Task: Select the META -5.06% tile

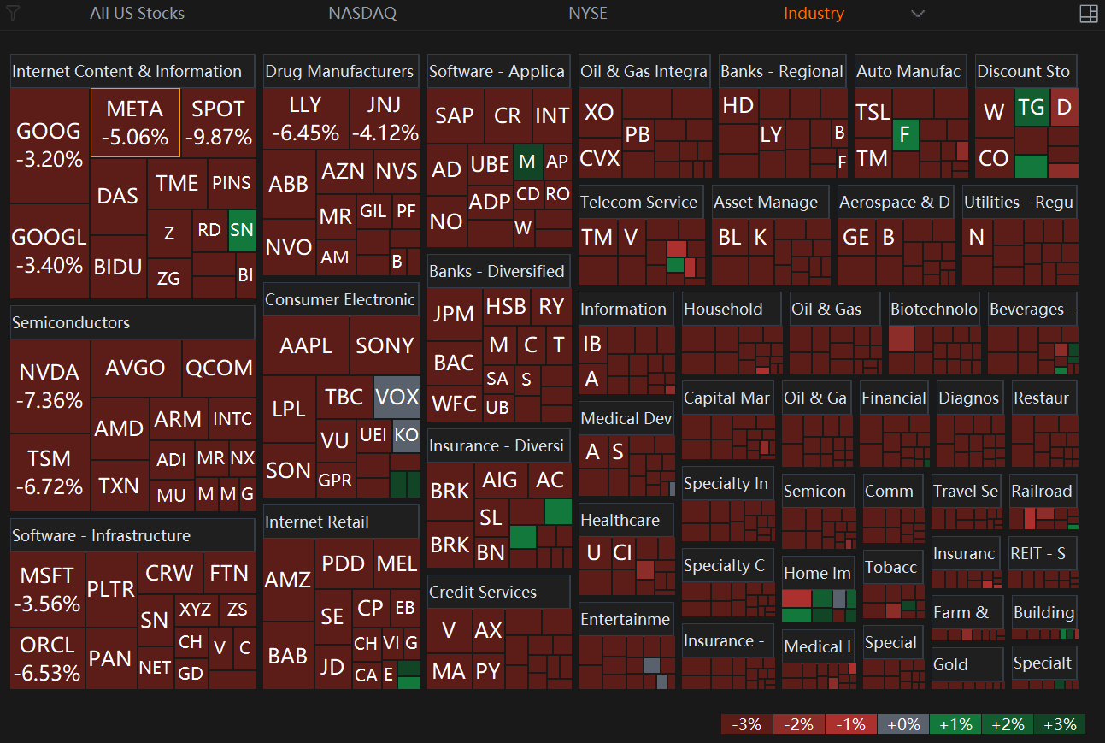Action: pos(135,123)
